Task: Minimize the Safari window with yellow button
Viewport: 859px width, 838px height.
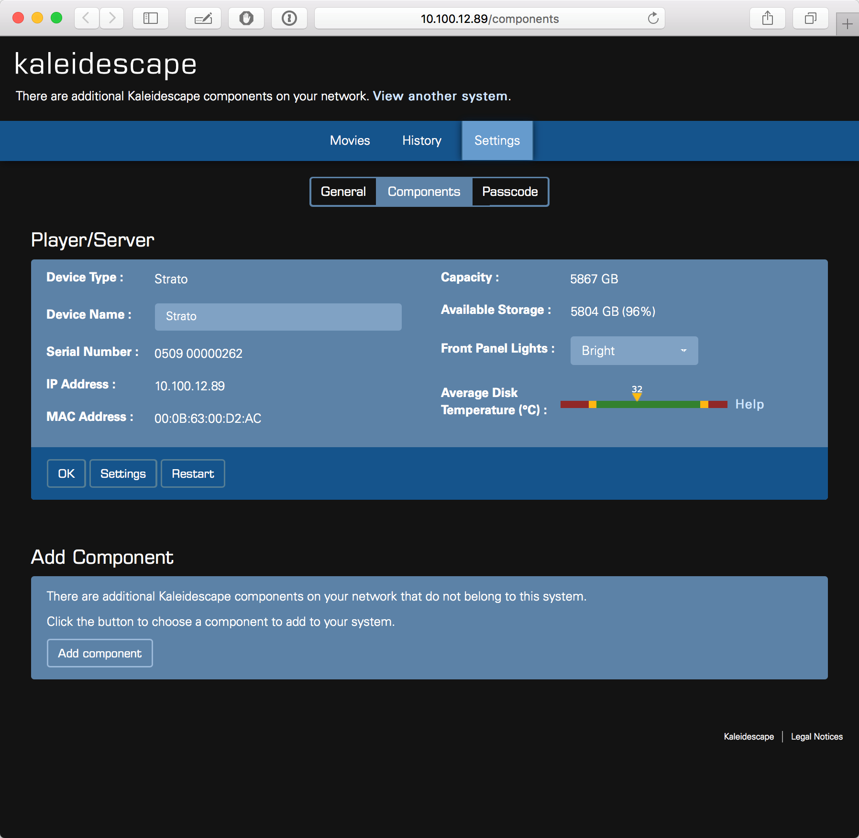Action: coord(37,18)
